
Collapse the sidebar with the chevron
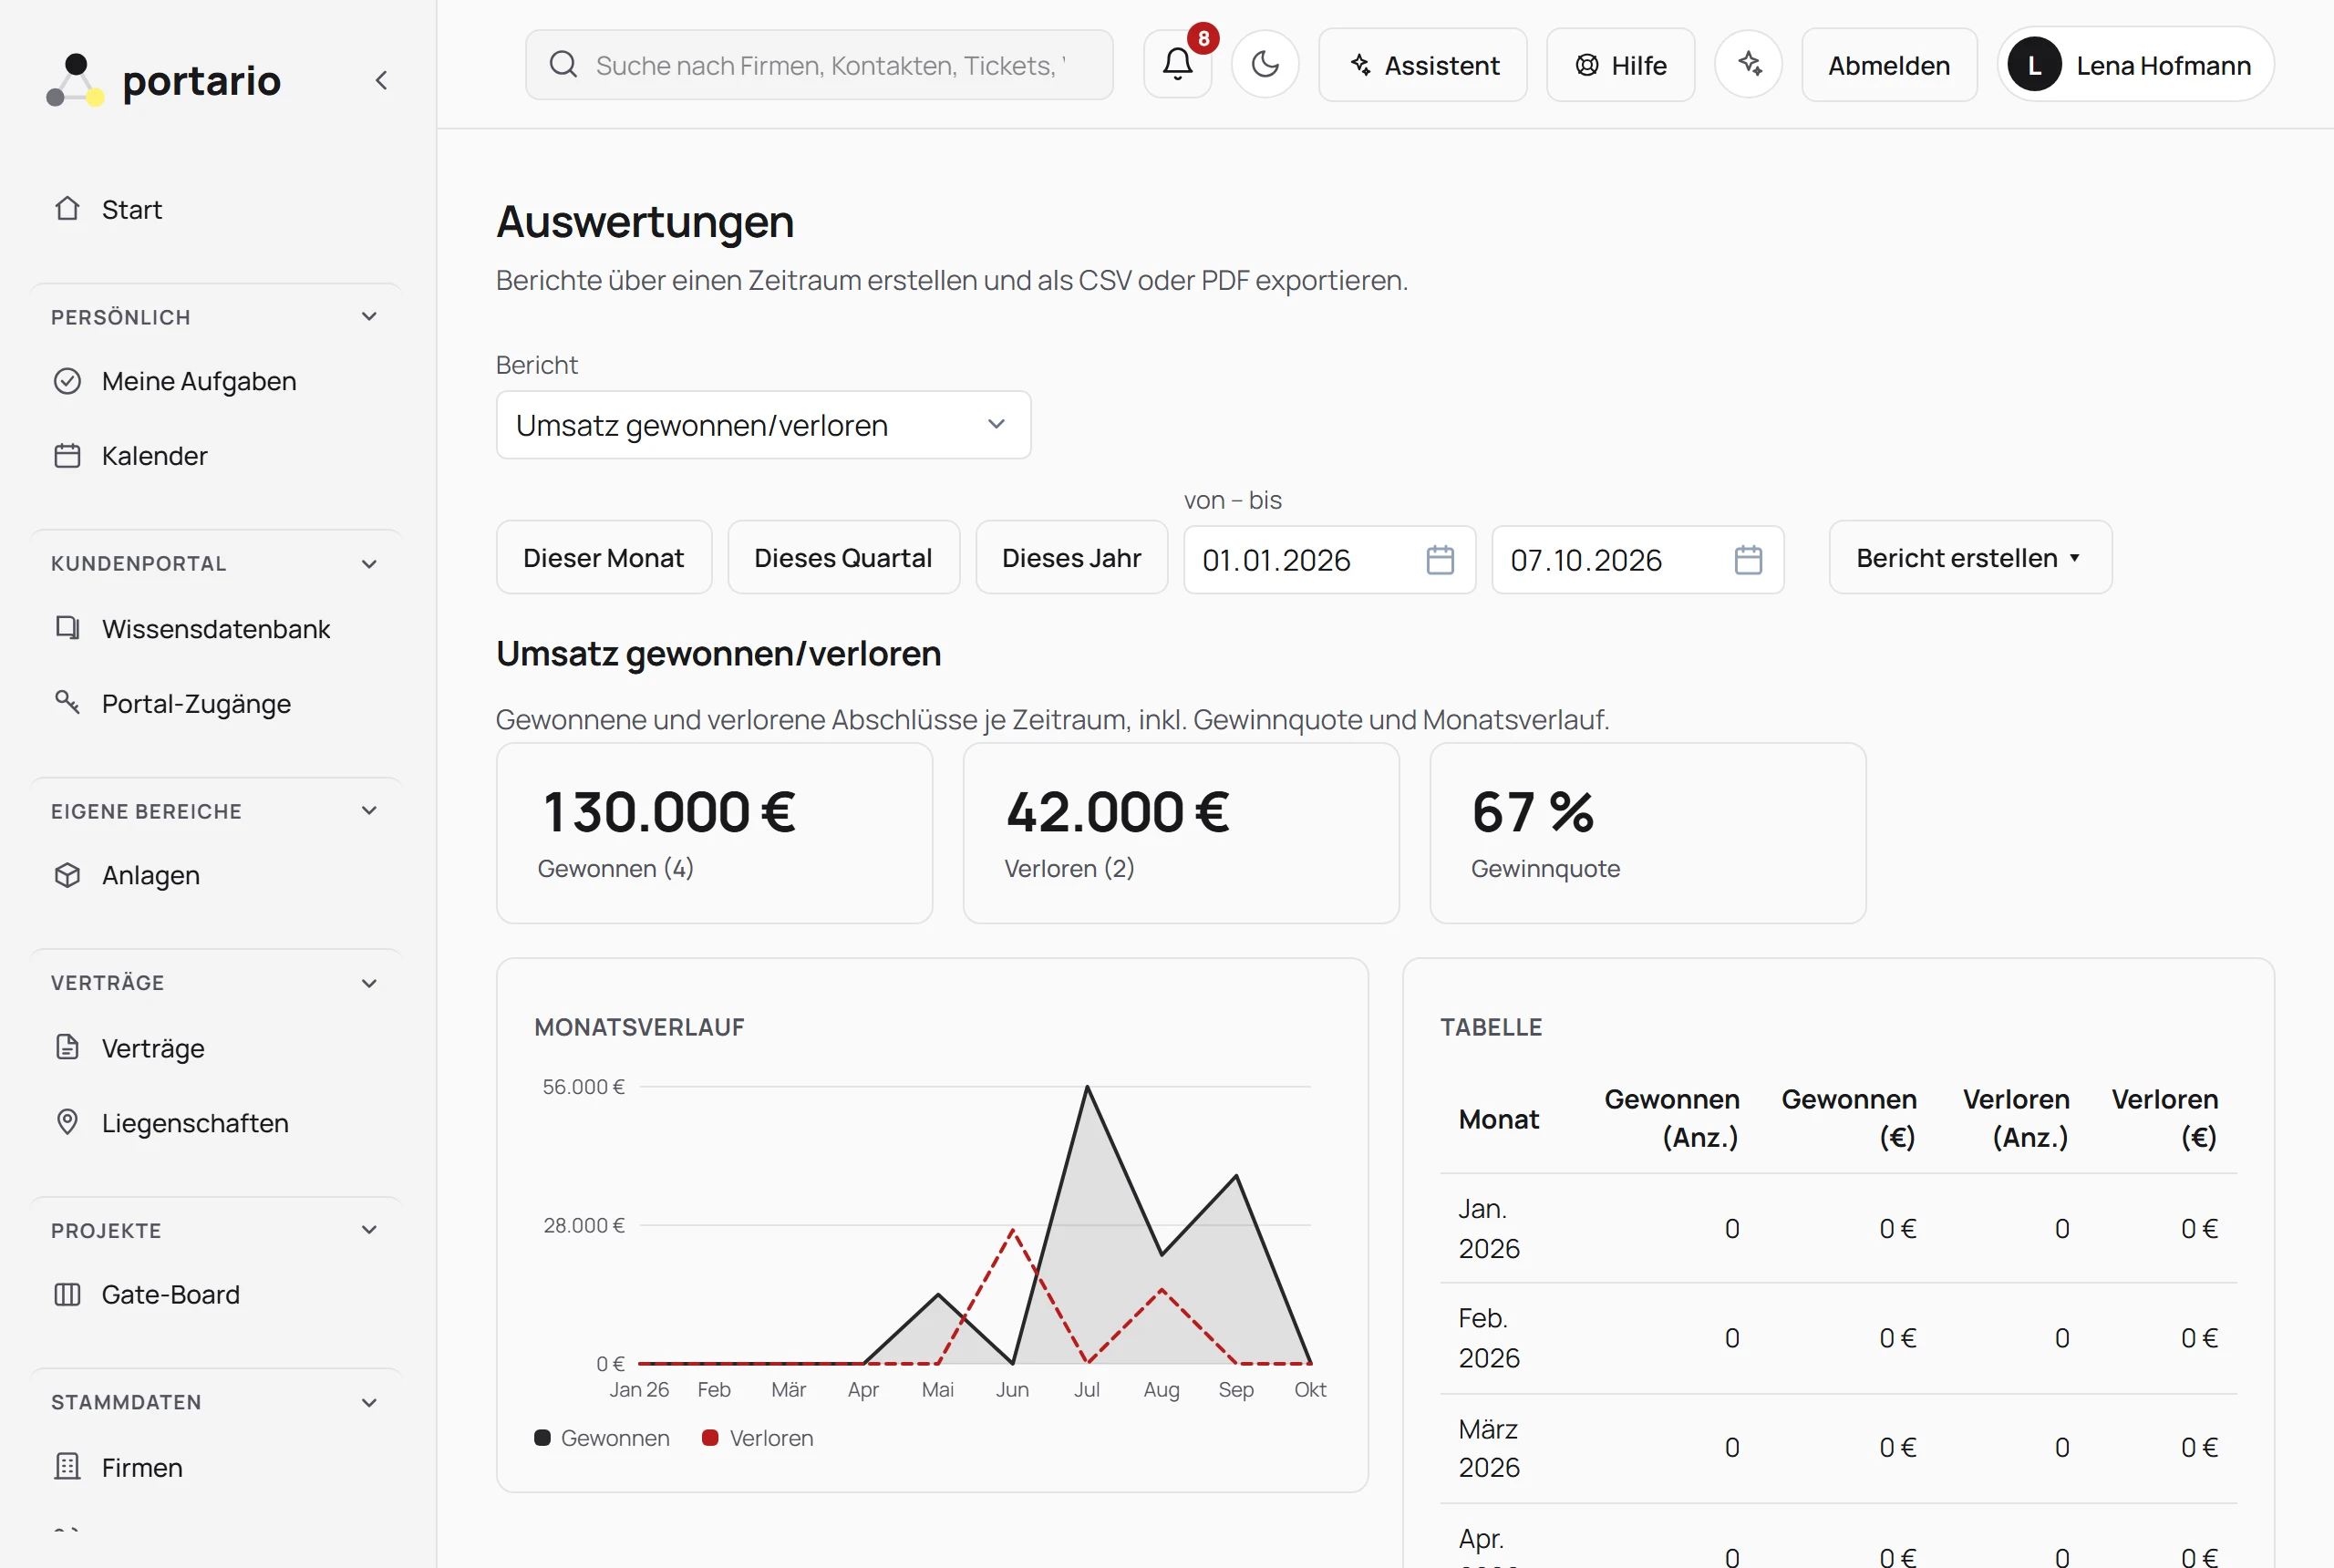pos(381,80)
